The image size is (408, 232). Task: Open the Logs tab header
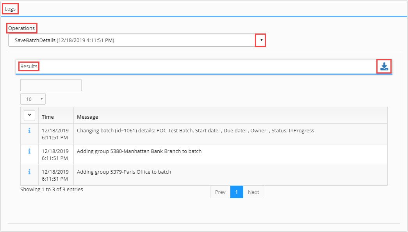click(10, 9)
